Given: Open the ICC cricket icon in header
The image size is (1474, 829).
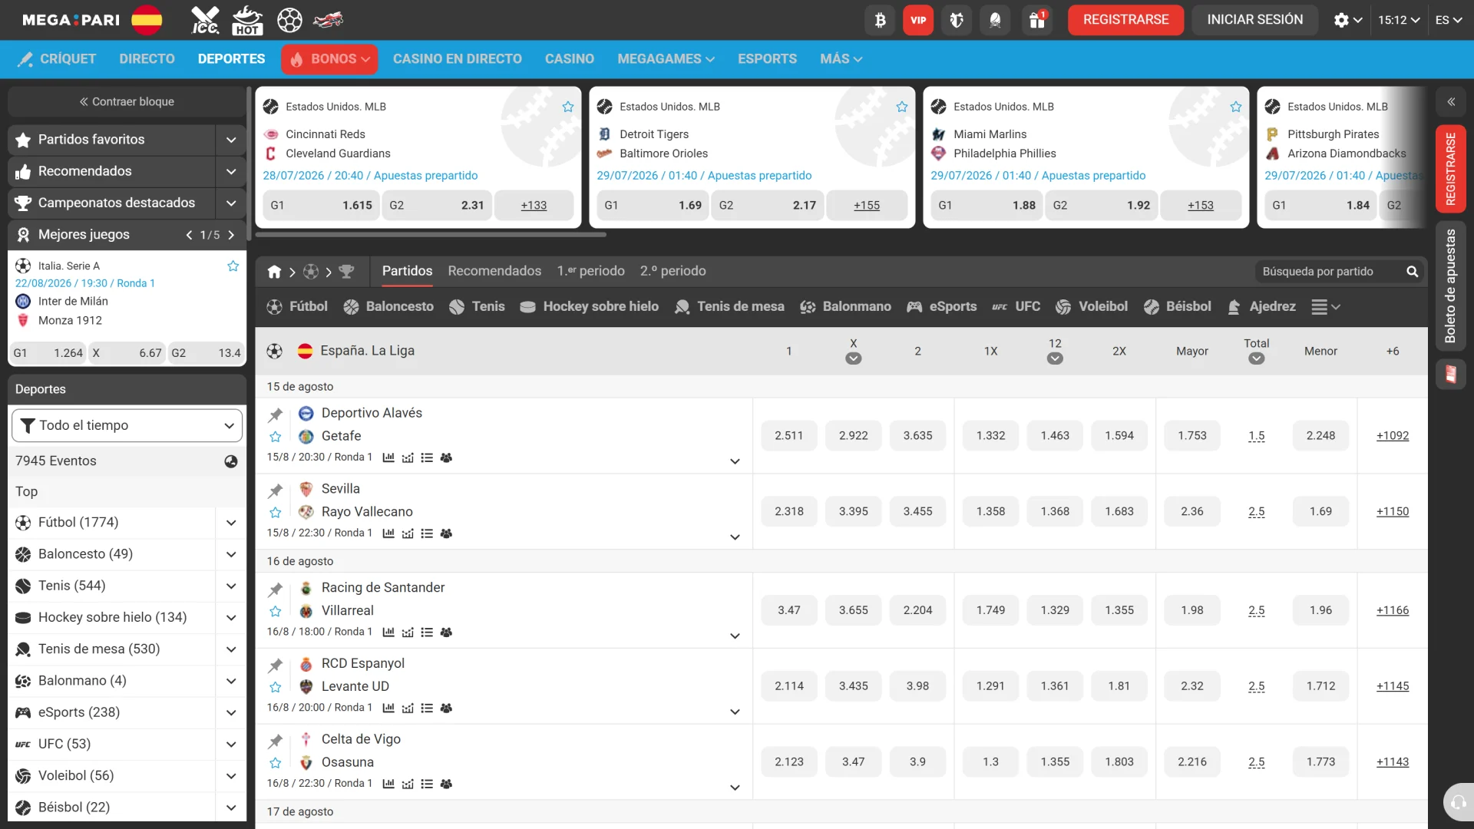Looking at the screenshot, I should point(205,20).
